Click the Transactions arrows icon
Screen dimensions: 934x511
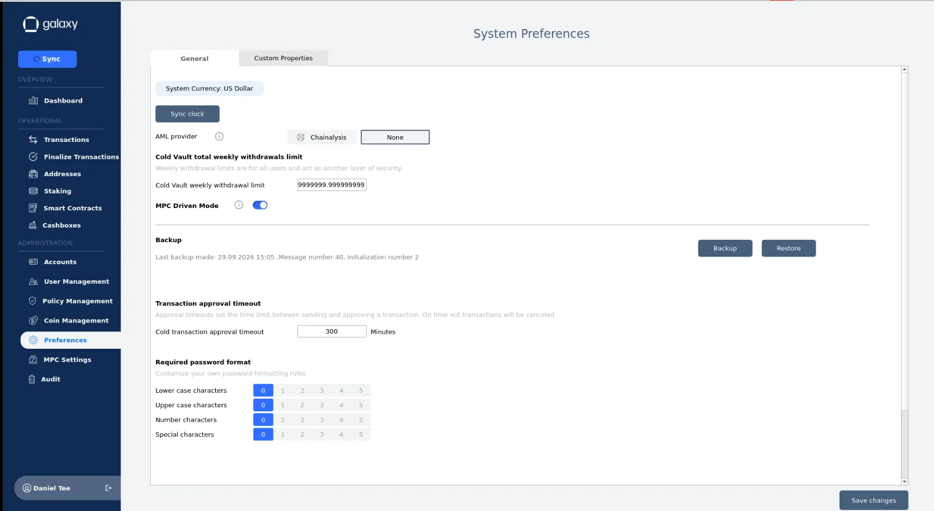pos(33,140)
